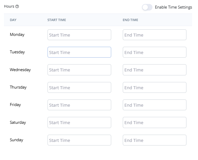The height and width of the screenshot is (160, 198).
Task: Focus Sunday Start Time field
Action: tap(79, 140)
